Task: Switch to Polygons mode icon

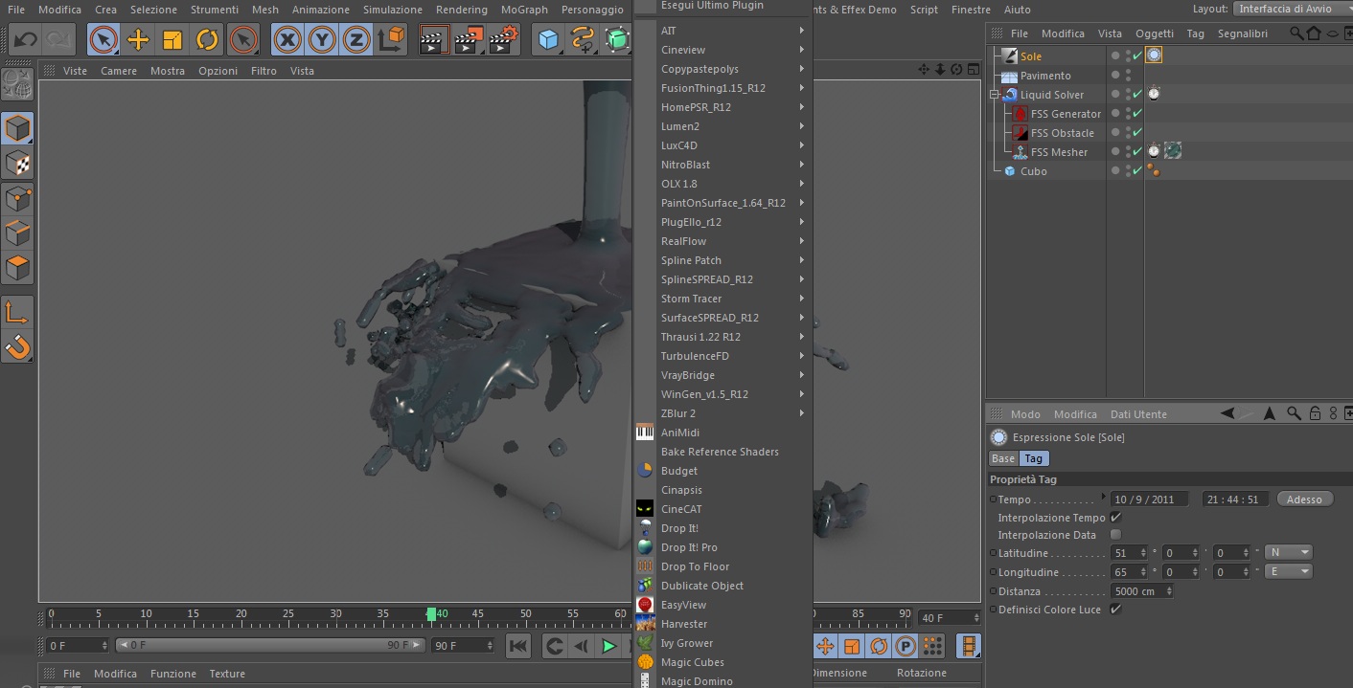Action: pyautogui.click(x=17, y=267)
